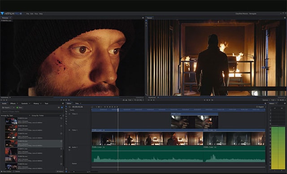Screen dimensions: 287x174
Task: Select the Viewer panel tab
Action: (149, 18)
